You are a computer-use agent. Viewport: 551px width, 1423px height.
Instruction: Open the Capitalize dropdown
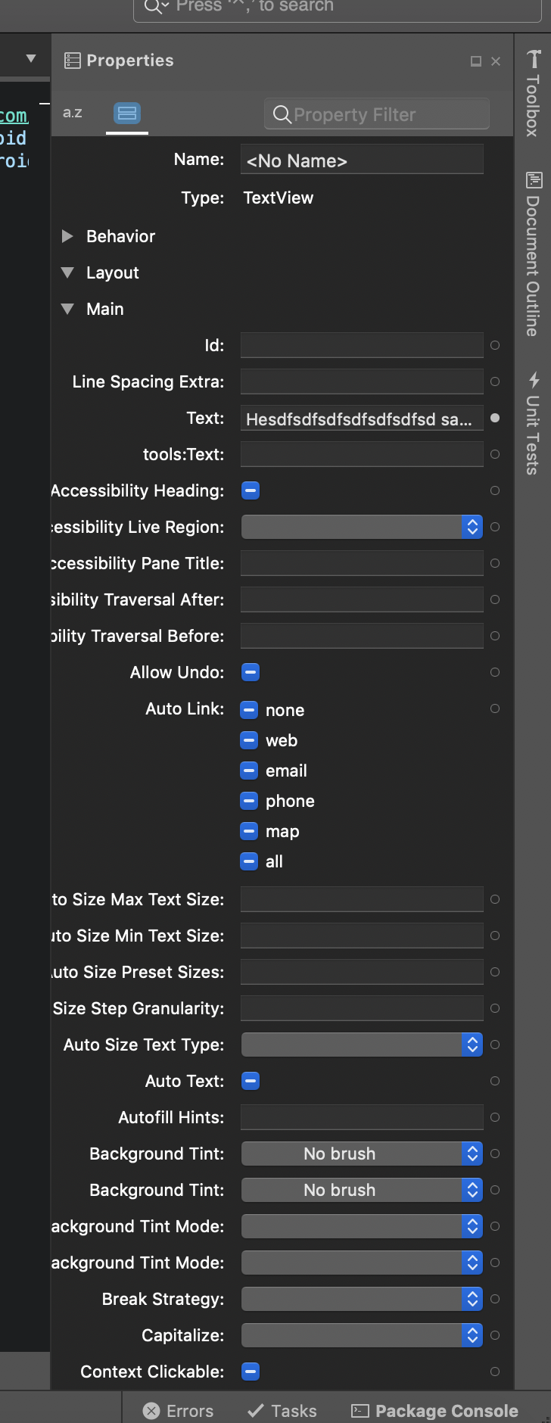[x=471, y=1335]
